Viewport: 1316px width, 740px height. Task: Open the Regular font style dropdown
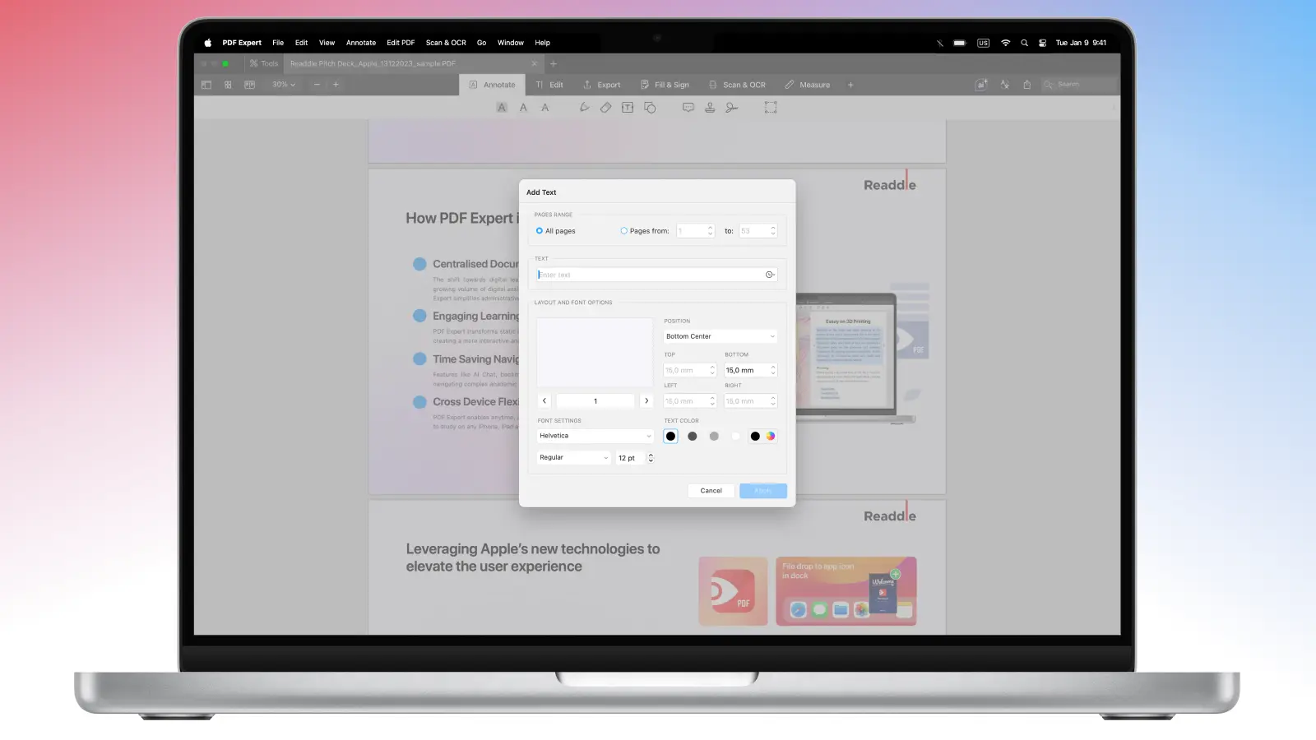pos(573,458)
